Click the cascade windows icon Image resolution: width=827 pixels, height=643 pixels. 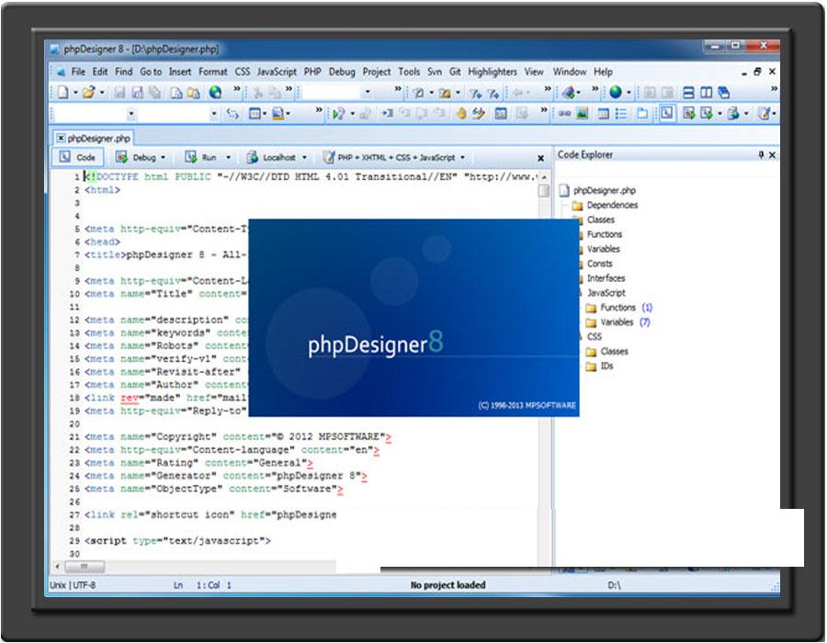click(724, 93)
